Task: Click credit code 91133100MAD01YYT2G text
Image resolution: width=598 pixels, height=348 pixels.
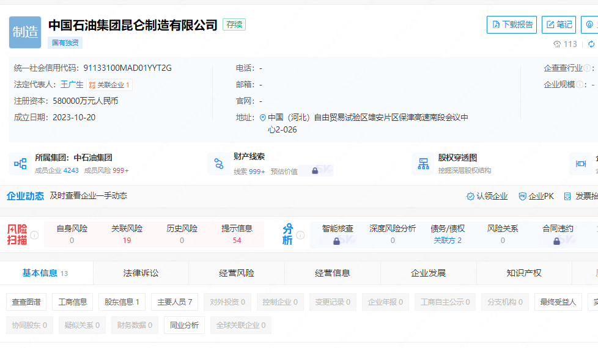Action: pos(127,68)
